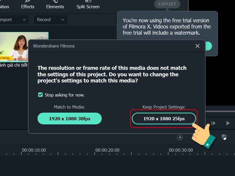This screenshot has height=176, width=235.
Task: Close the Wondershare Filmora dialog
Action: tap(197, 46)
